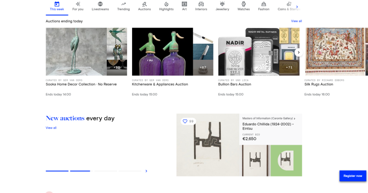Open the framed Chillida artwork thumbnail

(x=255, y=161)
